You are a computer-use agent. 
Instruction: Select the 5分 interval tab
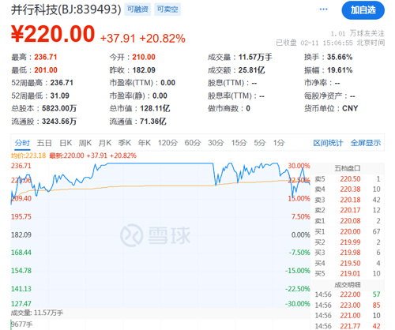coord(260,143)
